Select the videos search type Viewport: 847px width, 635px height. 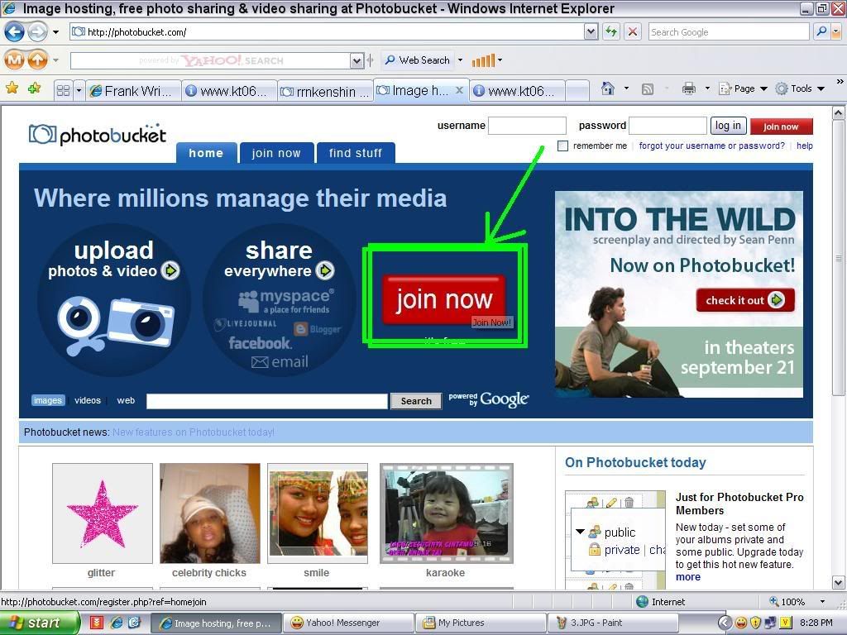[88, 400]
